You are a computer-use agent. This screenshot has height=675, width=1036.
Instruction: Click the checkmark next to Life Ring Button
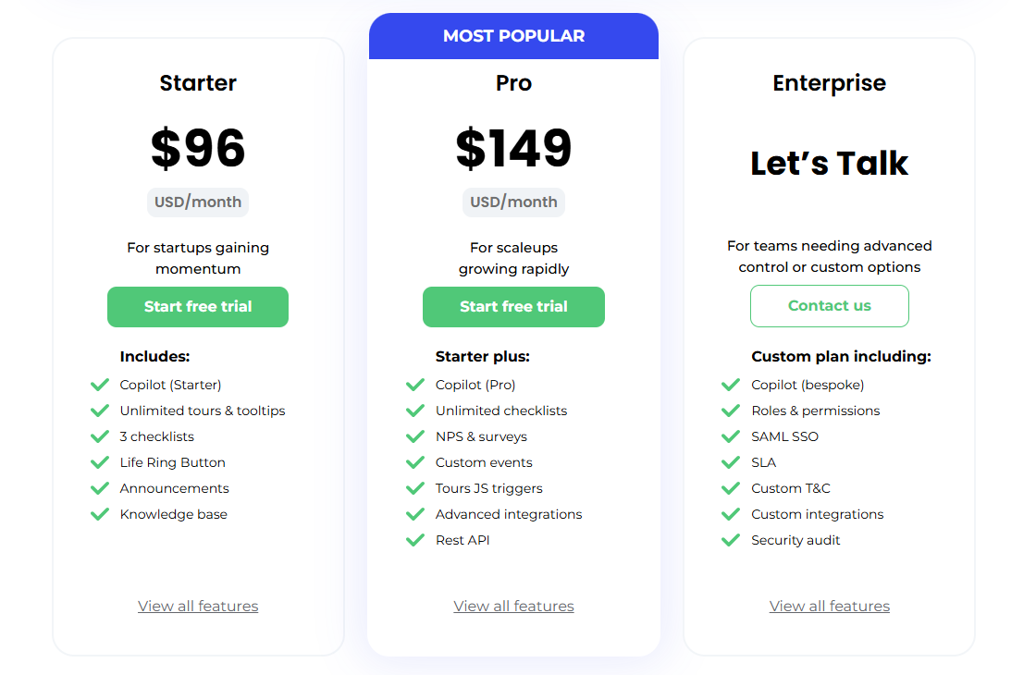click(100, 462)
